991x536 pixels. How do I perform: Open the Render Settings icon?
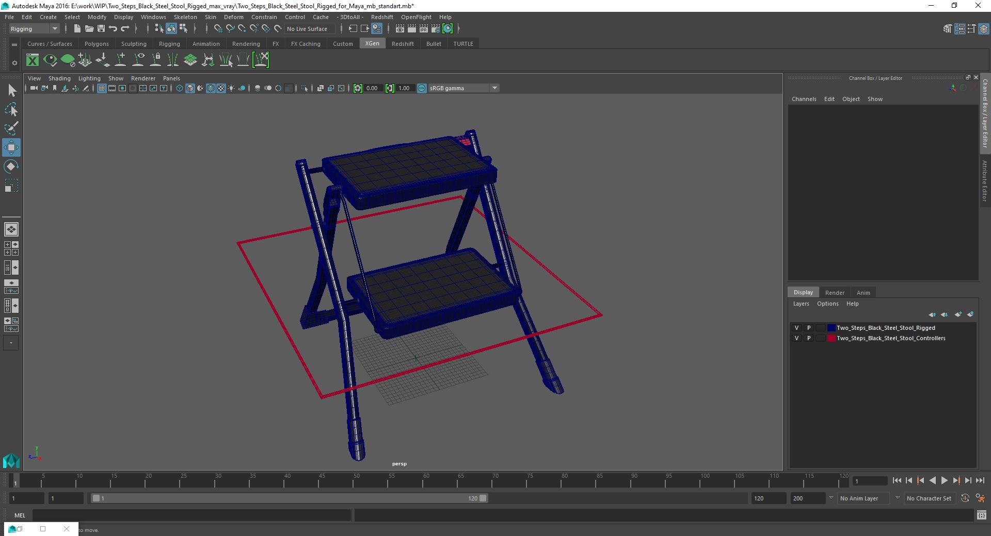[436, 29]
